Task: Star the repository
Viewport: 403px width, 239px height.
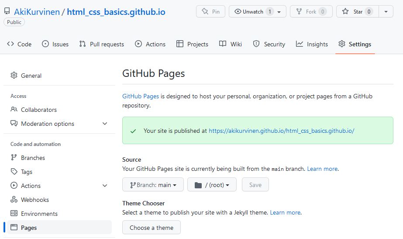Action: [x=358, y=11]
